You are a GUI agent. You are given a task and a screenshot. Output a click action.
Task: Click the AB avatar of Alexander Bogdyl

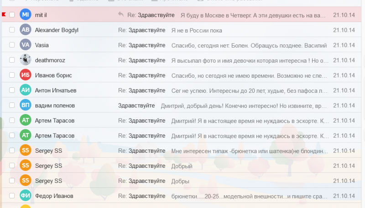coord(26,30)
